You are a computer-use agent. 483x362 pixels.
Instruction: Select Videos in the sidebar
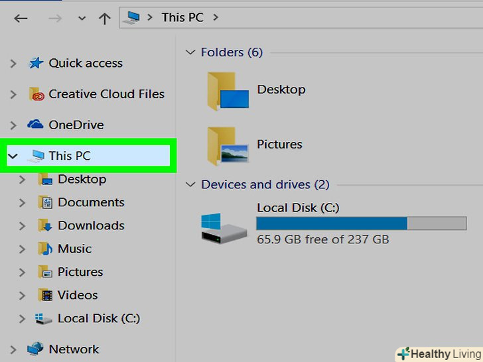(78, 295)
